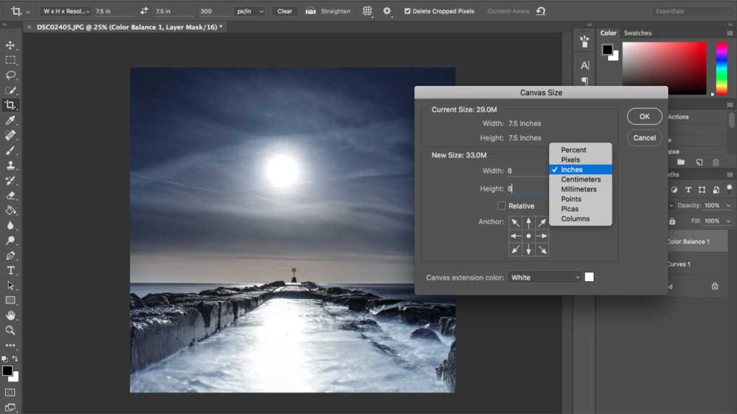Open the Brush presets panel icon
This screenshot has width=737, height=414.
pos(584,42)
